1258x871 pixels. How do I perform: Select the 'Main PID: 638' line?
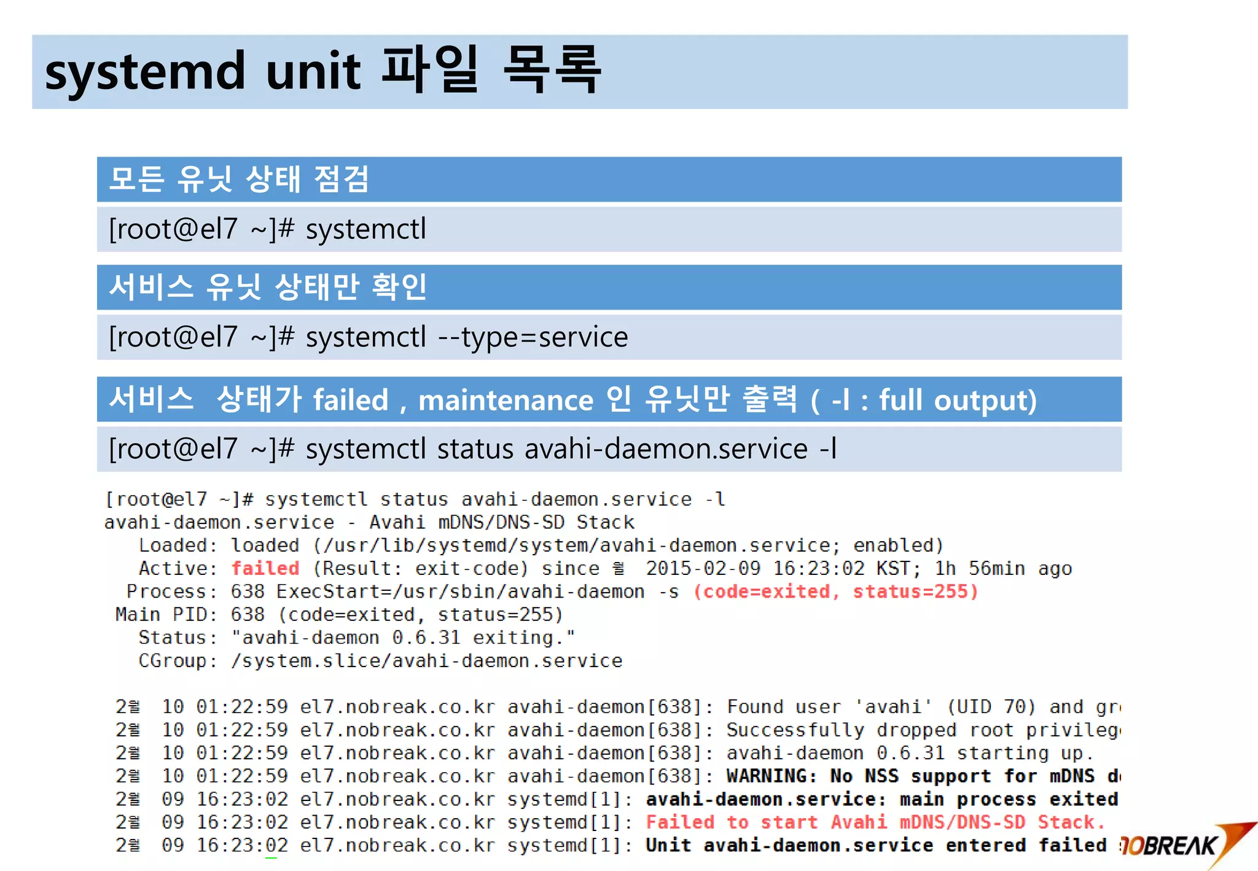(339, 614)
